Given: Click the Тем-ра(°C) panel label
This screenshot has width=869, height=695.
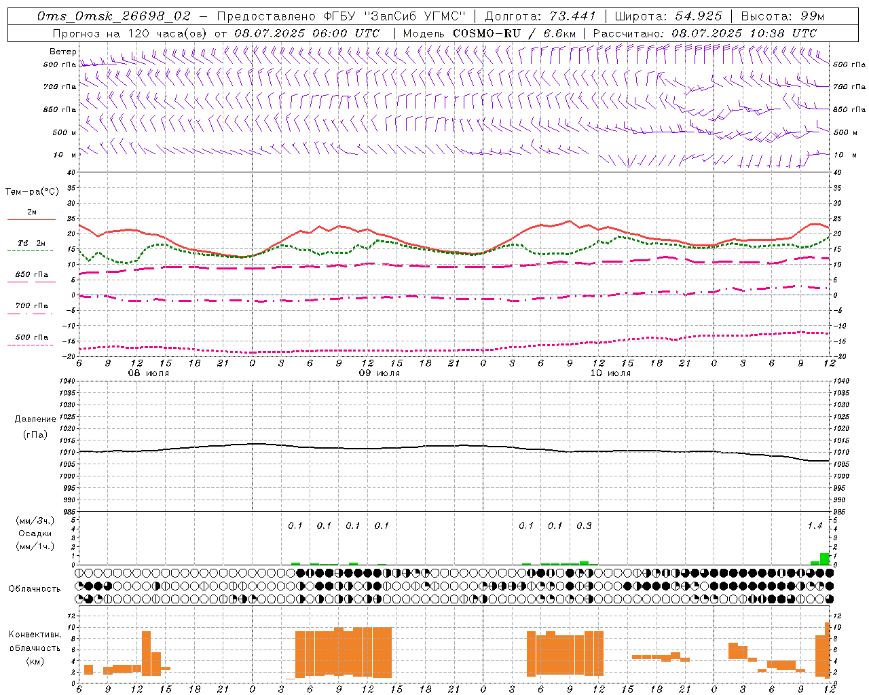Looking at the screenshot, I should point(32,192).
